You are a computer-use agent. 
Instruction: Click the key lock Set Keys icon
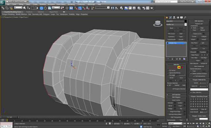click(158, 125)
